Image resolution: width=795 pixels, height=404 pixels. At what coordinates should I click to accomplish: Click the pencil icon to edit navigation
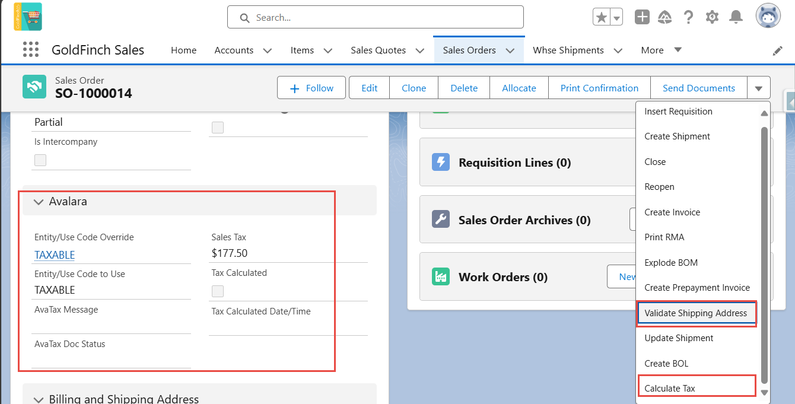click(777, 51)
